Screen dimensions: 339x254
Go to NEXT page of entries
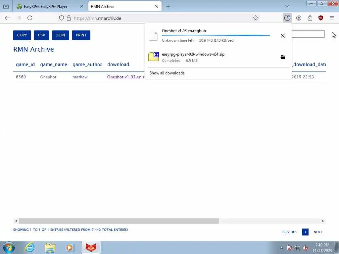[x=318, y=232]
